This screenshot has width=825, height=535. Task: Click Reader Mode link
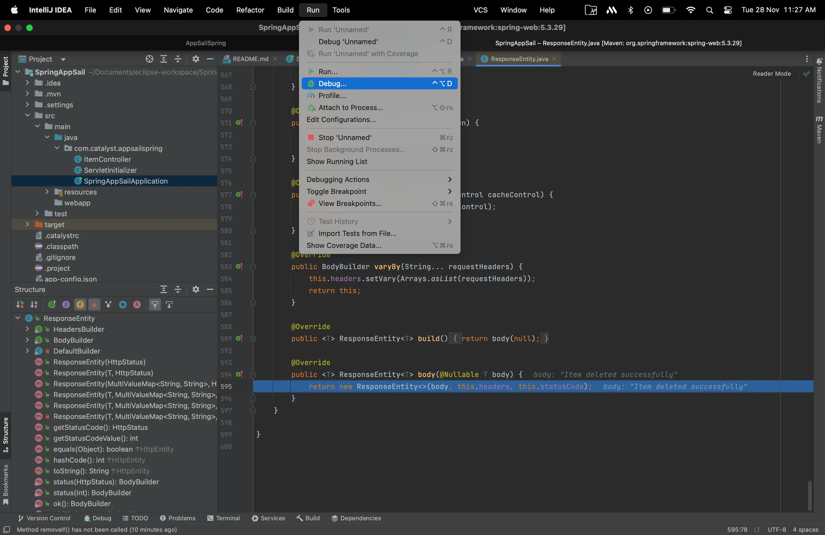tap(772, 74)
